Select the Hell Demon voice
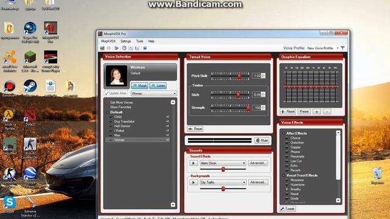 click(122, 126)
